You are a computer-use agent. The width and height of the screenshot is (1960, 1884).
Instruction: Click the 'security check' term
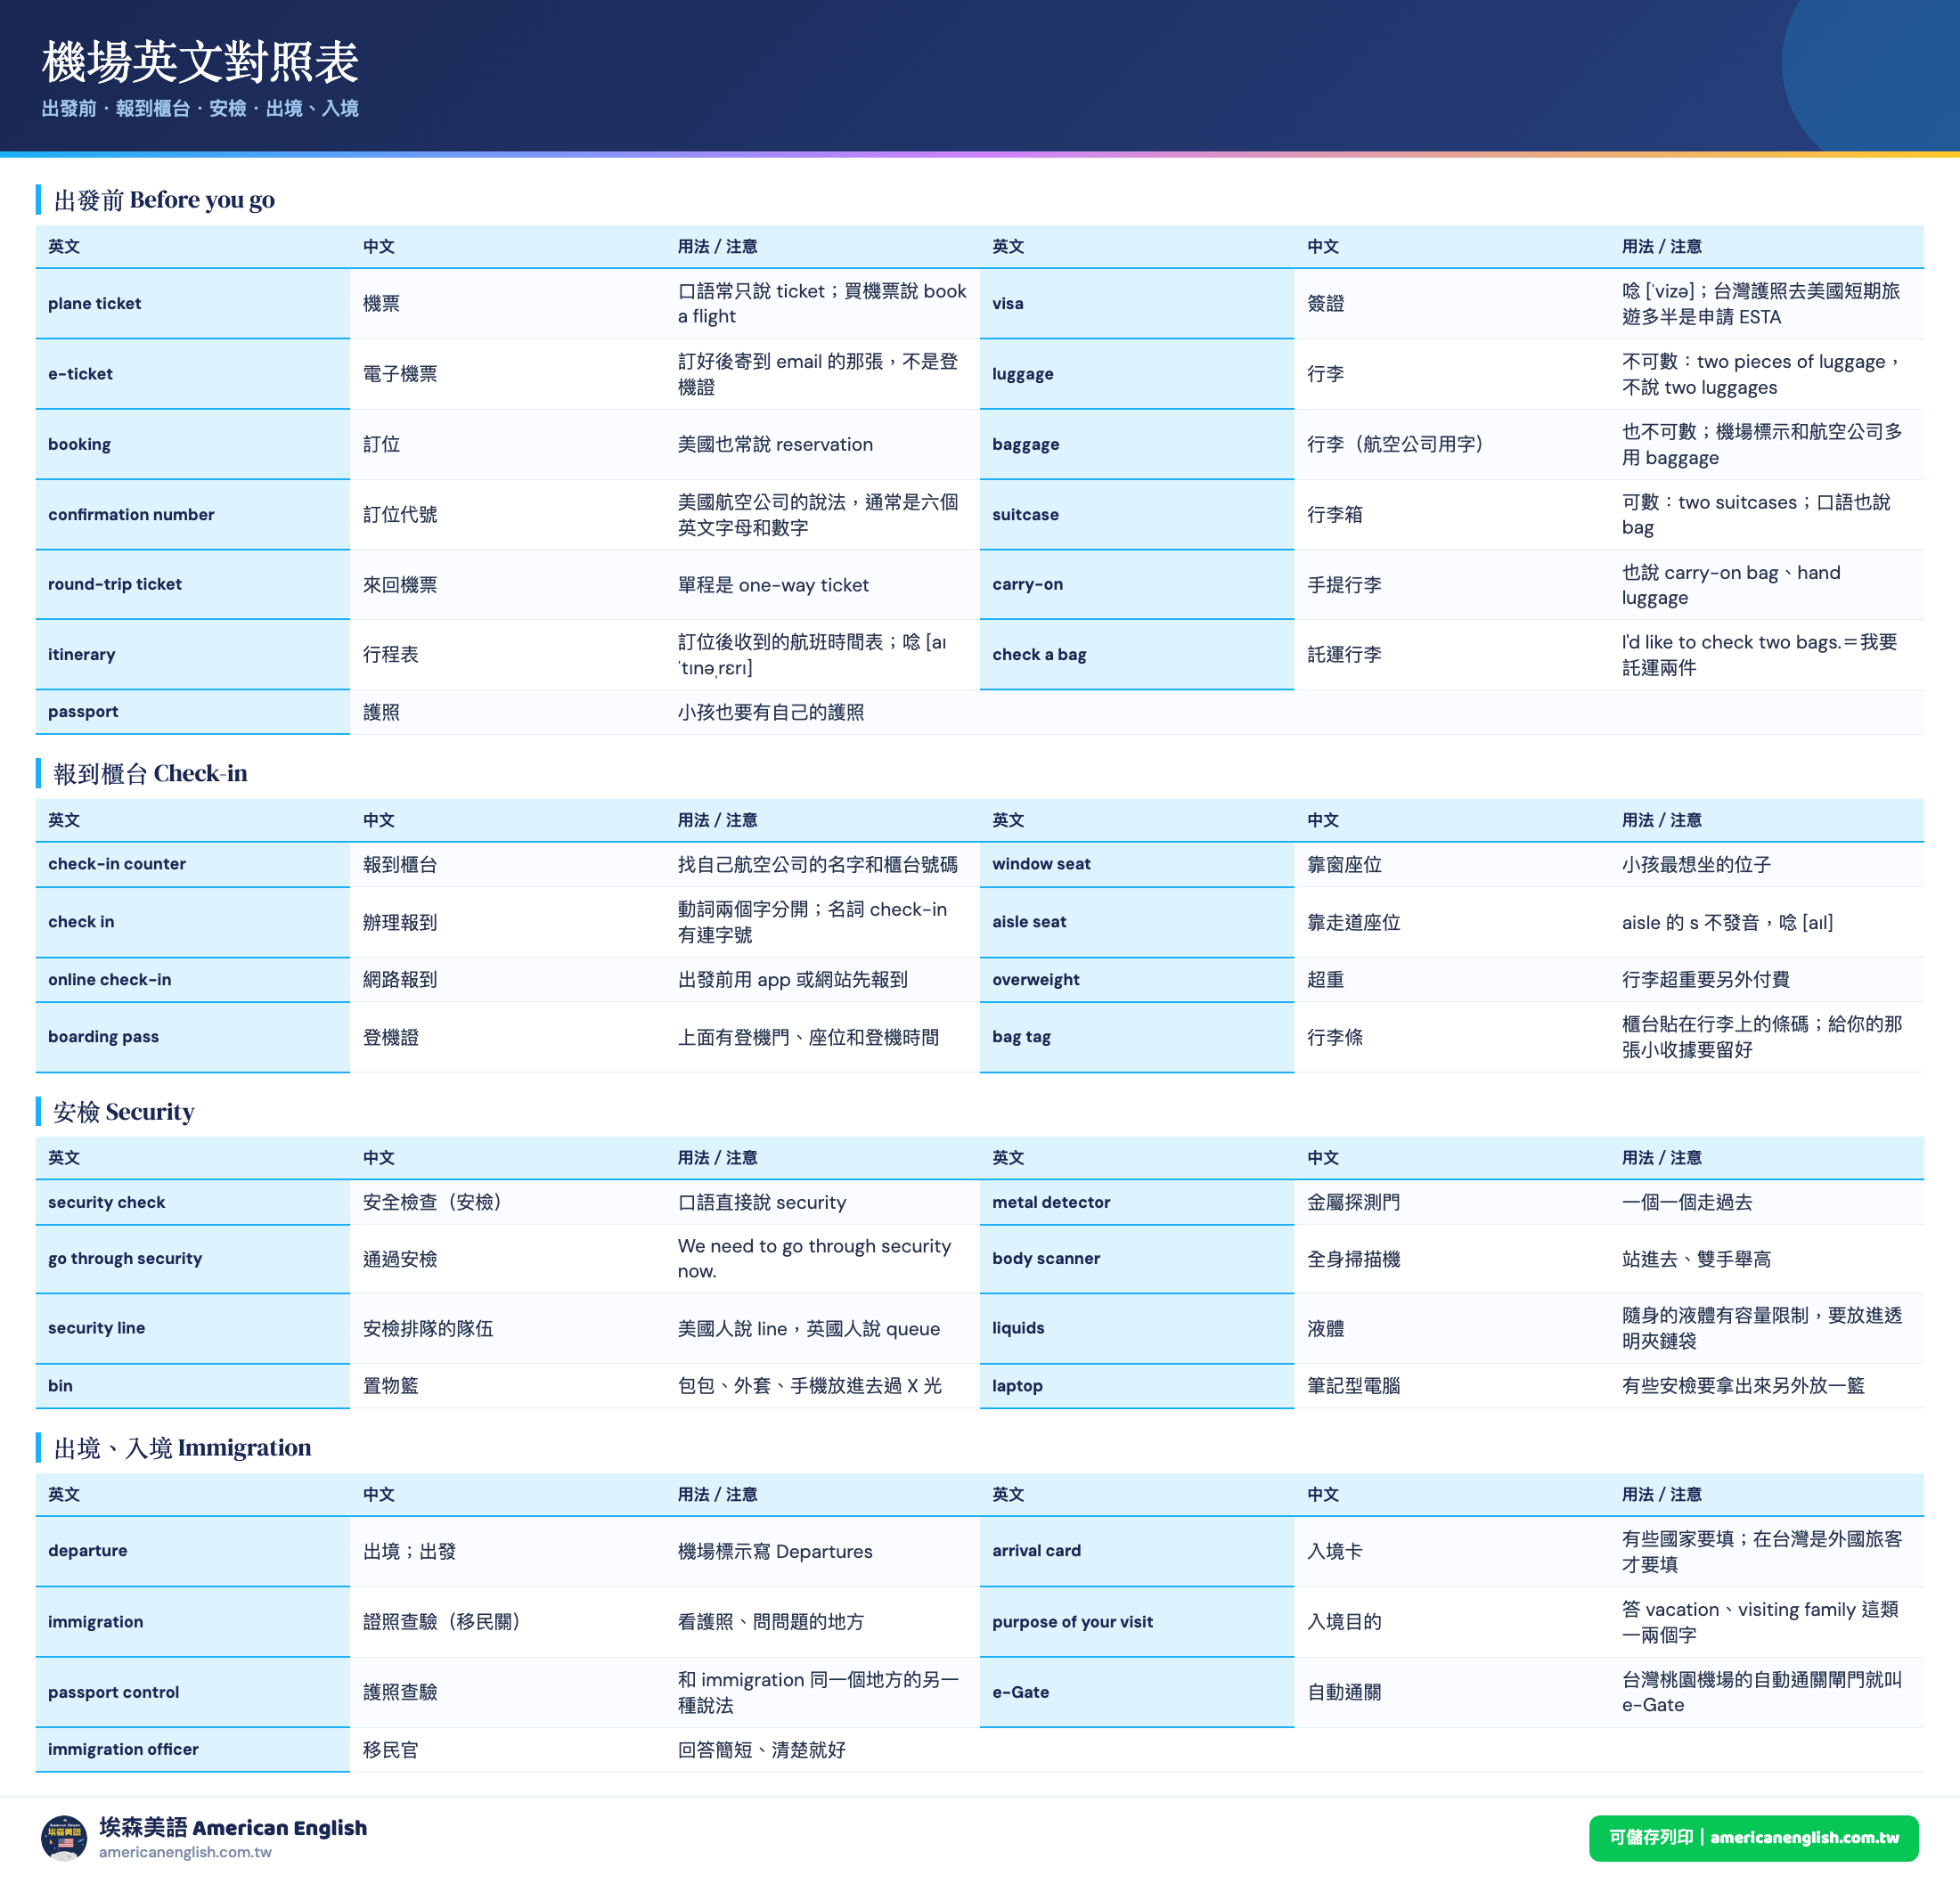click(106, 1202)
